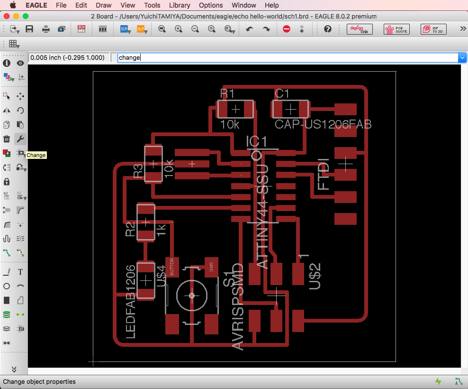Select the Attribute tool
Image resolution: width=468 pixels, height=389 pixels.
[x=20, y=329]
